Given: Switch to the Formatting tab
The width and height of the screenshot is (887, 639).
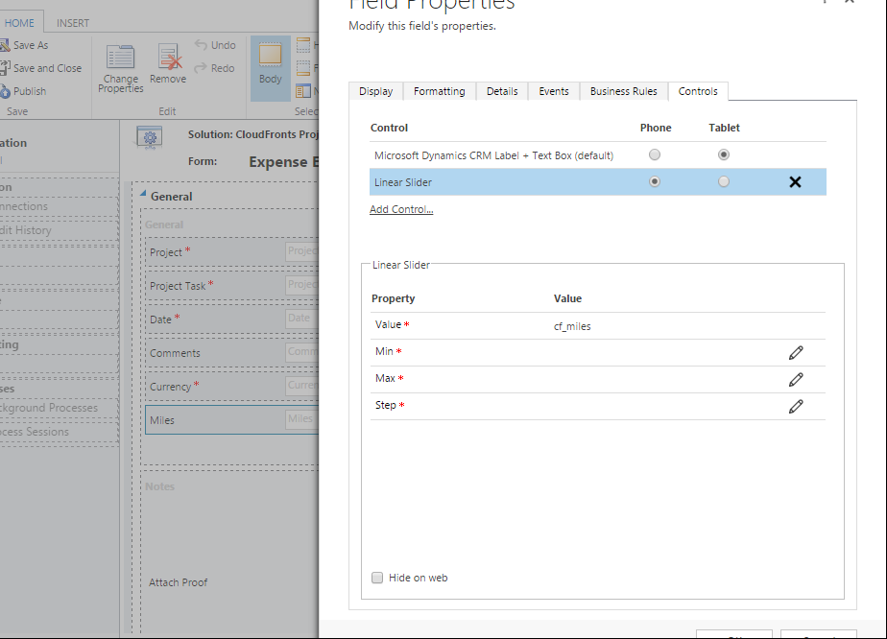Looking at the screenshot, I should coord(440,91).
